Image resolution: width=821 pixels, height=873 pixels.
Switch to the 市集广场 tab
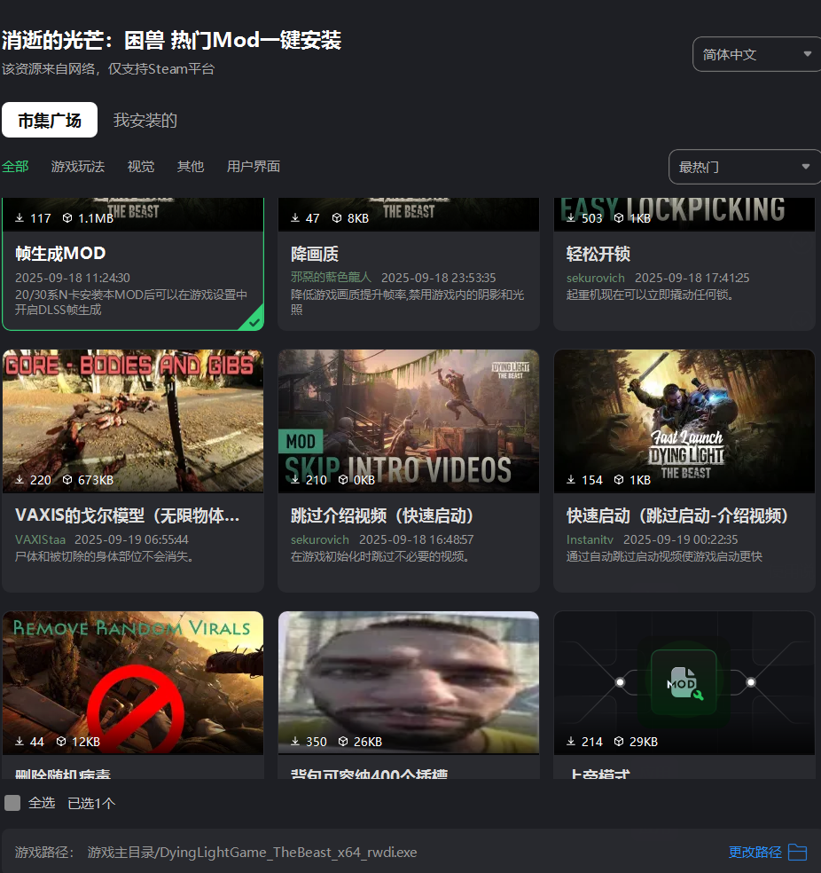pyautogui.click(x=50, y=120)
